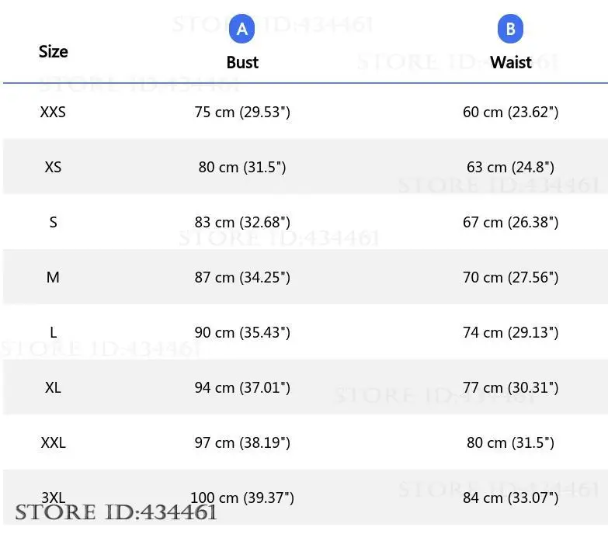
Task: Select the L size row label
Action: click(53, 332)
